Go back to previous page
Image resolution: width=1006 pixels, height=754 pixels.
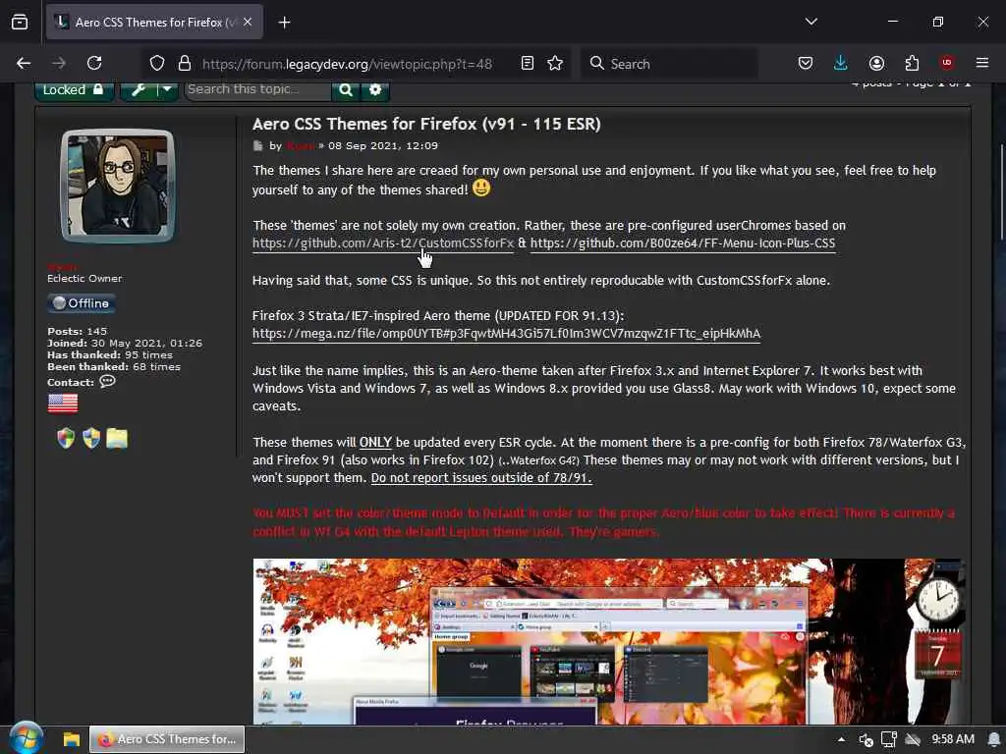pyautogui.click(x=24, y=63)
